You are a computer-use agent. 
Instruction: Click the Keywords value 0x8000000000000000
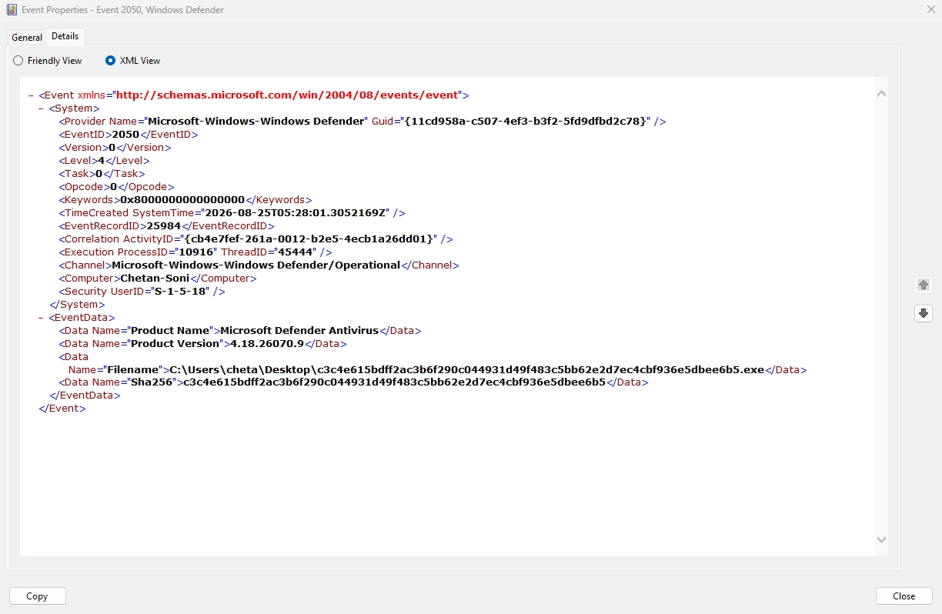(182, 200)
